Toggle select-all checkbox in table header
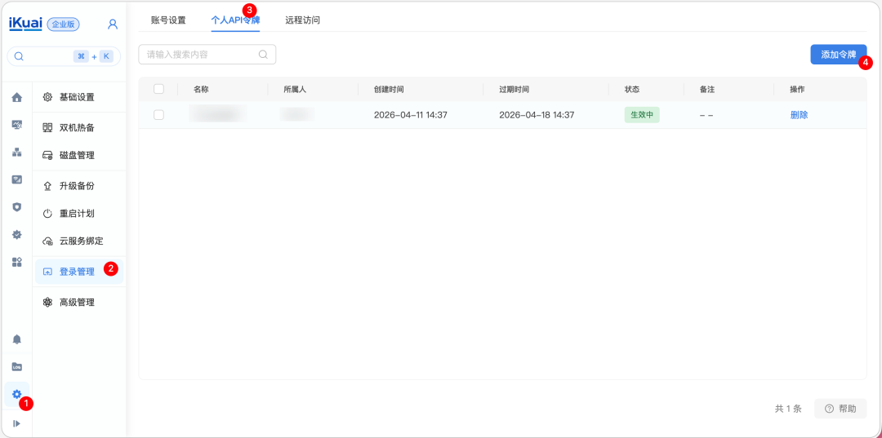The width and height of the screenshot is (882, 438). 158,89
